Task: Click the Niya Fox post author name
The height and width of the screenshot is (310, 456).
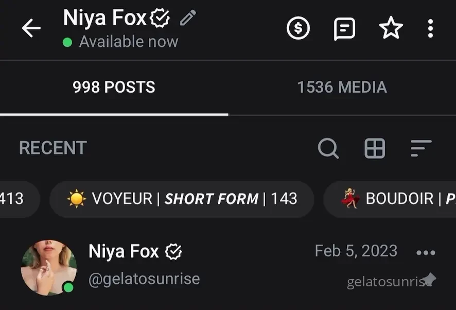Action: (x=124, y=251)
